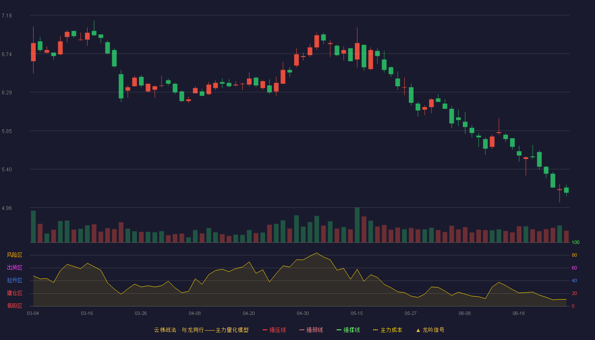Click the 5.40 price axis label
The width and height of the screenshot is (595, 340).
coord(7,170)
